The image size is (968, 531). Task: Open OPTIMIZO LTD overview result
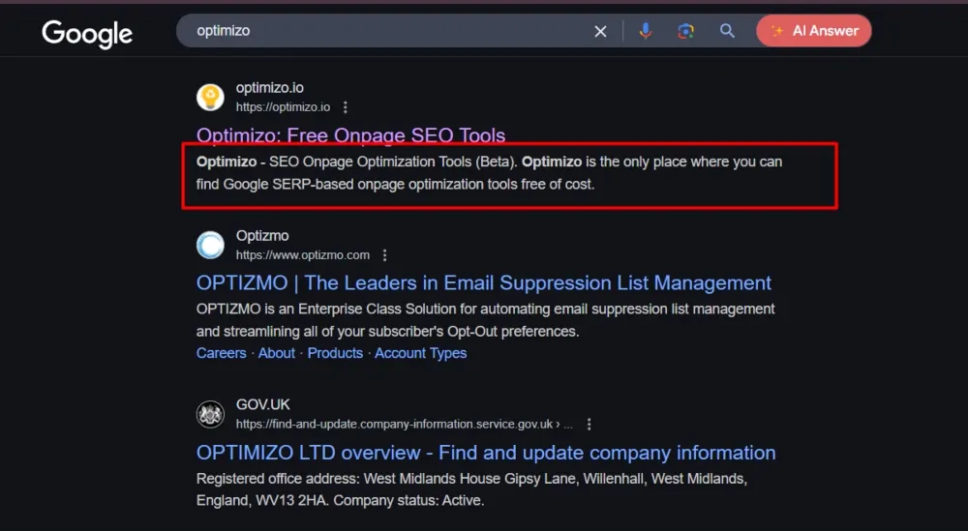point(485,453)
